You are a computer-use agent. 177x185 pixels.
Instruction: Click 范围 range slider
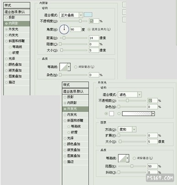point(132,166)
